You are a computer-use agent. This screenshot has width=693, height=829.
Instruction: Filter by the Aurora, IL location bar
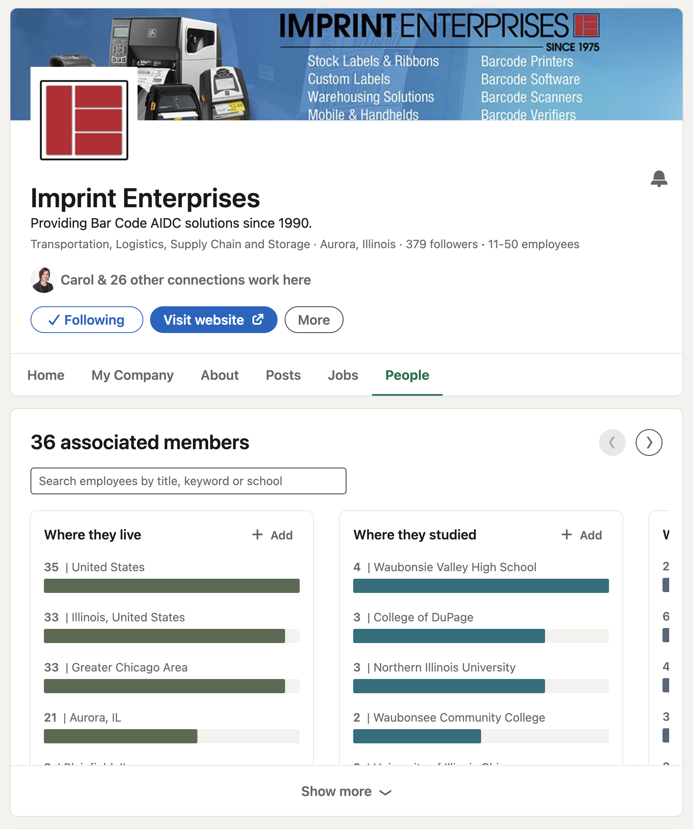171,736
